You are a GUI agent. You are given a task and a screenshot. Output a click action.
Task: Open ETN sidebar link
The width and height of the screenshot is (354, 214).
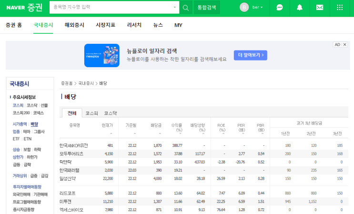tap(28, 139)
